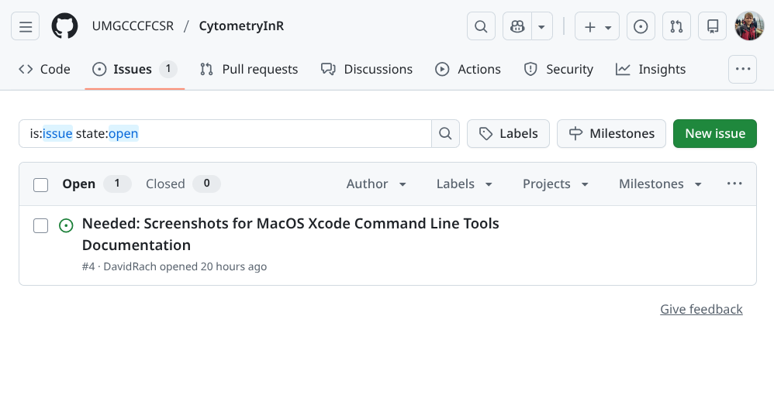The height and width of the screenshot is (405, 774).
Task: Toggle the select all issues checkbox
Action: coord(41,184)
